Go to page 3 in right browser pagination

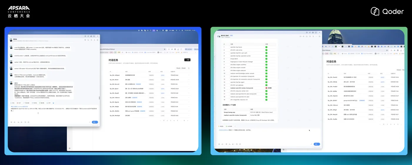(391, 124)
